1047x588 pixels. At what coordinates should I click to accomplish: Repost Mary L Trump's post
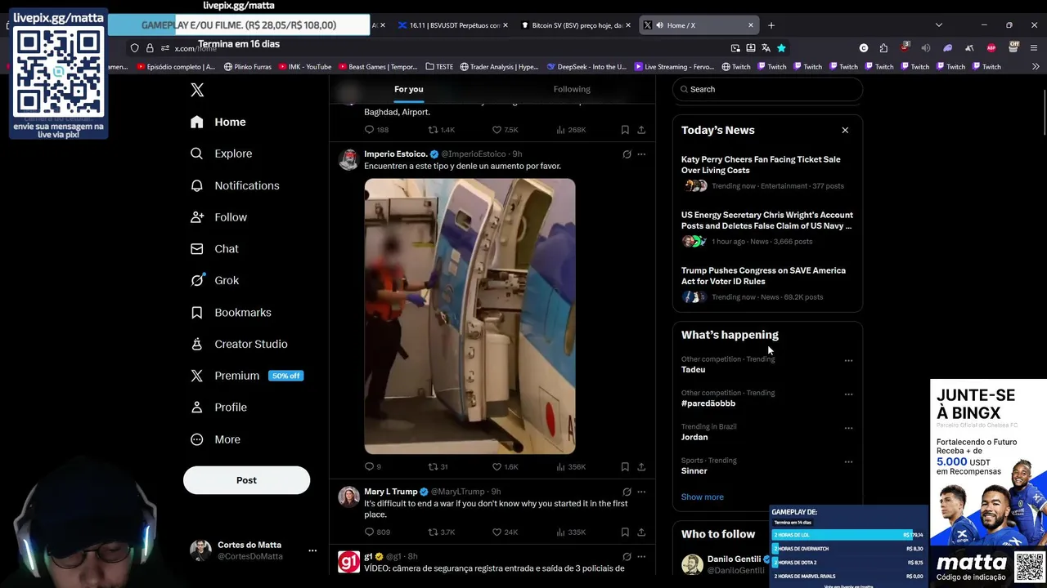click(x=442, y=532)
